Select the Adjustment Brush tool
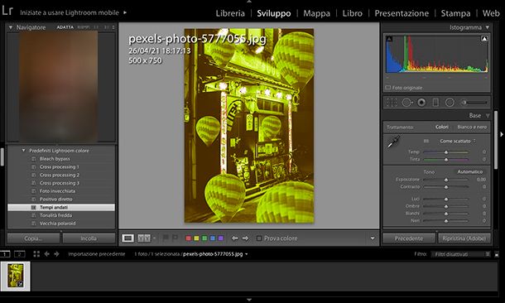 (474, 103)
